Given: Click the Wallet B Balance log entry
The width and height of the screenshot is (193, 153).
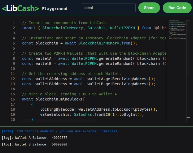Looking at the screenshot, I should point(34,144).
